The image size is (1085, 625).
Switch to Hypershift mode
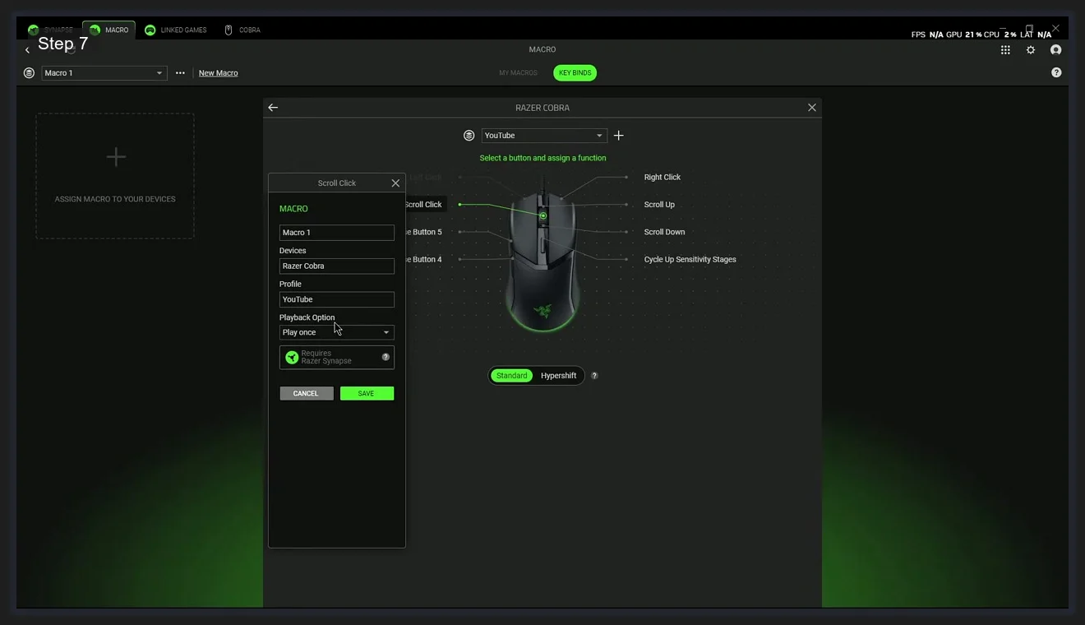(558, 375)
